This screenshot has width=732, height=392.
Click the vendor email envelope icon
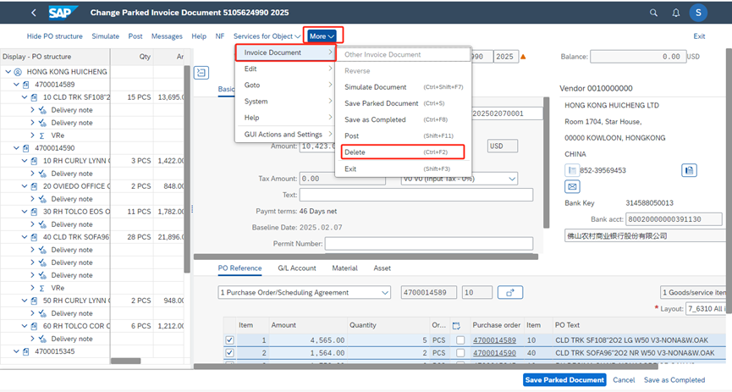click(572, 187)
